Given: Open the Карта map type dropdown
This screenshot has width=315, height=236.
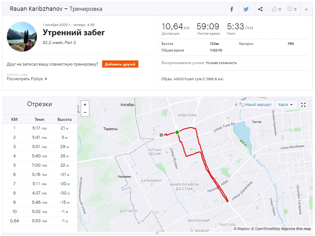Looking at the screenshot, I should click(x=286, y=105).
